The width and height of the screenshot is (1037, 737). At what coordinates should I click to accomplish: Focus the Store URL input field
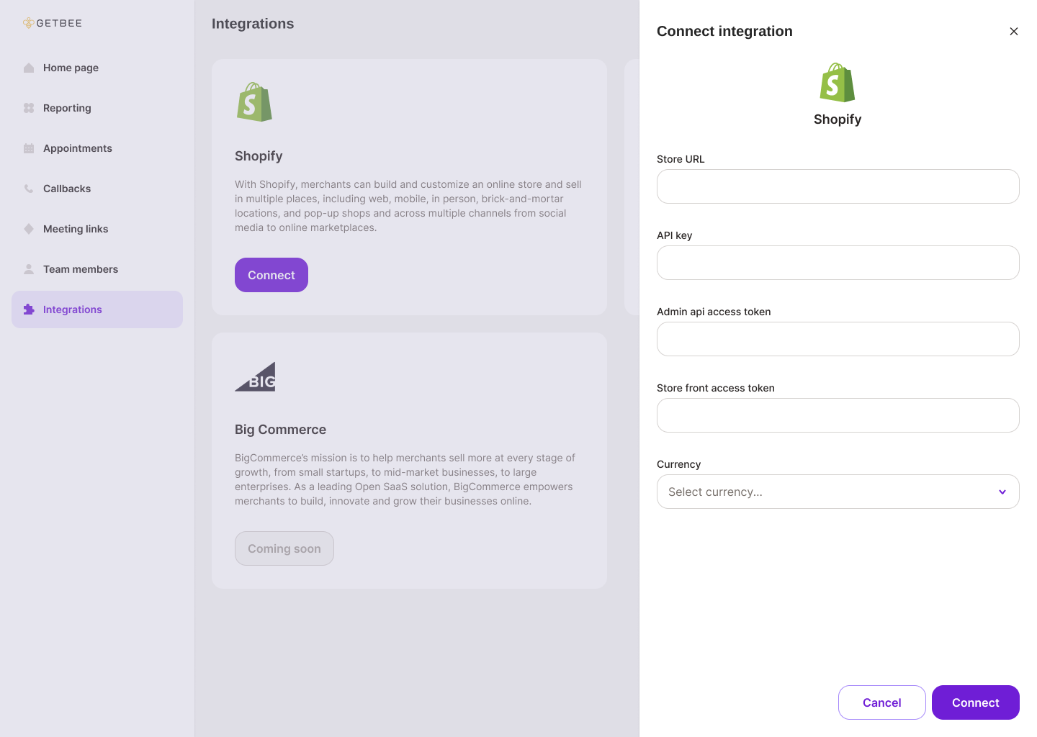pyautogui.click(x=838, y=186)
